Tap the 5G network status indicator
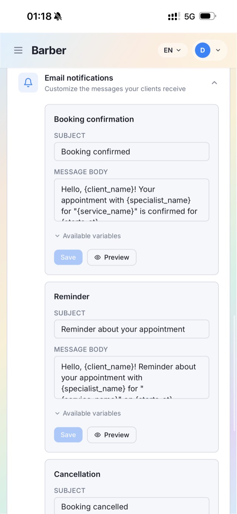237x514 pixels. [x=190, y=16]
